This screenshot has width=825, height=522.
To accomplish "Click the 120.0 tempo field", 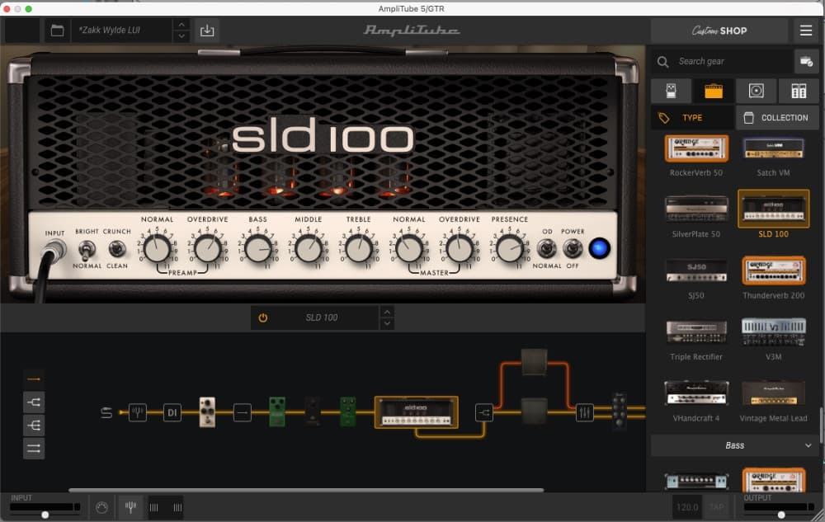I will [x=686, y=507].
